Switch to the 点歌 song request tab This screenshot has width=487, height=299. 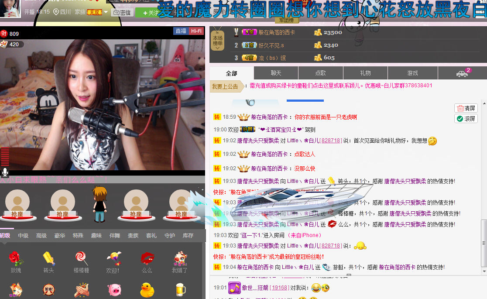click(x=320, y=73)
